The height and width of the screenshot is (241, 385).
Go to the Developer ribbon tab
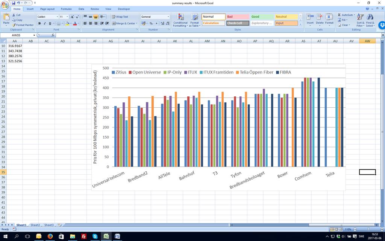click(124, 9)
